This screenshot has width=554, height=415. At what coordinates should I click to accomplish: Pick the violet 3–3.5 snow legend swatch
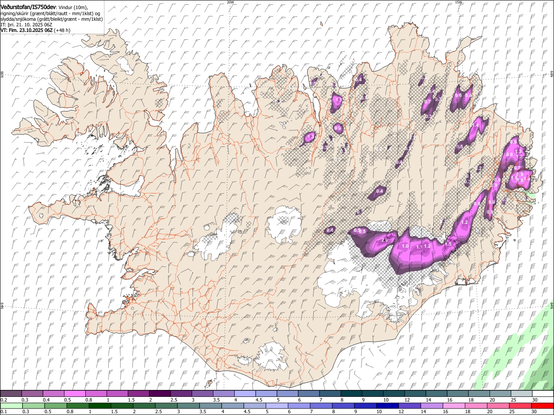coord(202,394)
